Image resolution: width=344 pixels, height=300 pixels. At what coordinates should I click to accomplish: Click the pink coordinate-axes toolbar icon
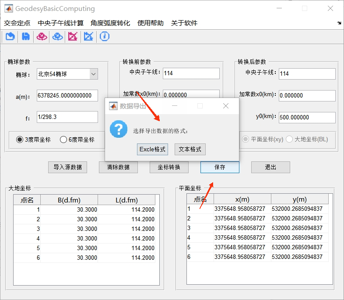point(73,36)
